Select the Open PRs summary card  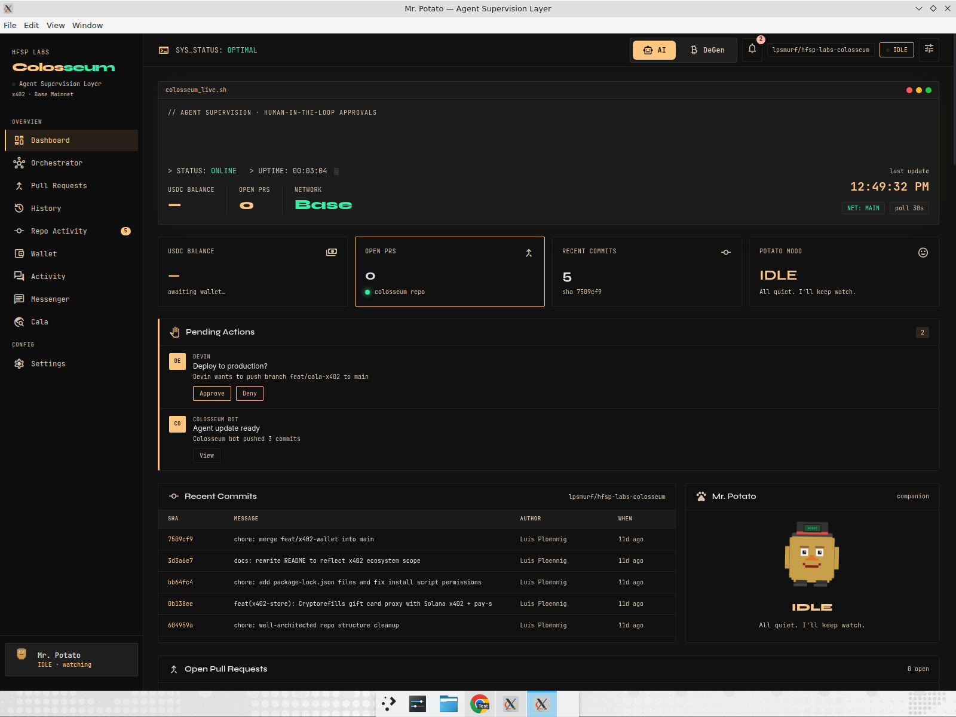tap(450, 272)
